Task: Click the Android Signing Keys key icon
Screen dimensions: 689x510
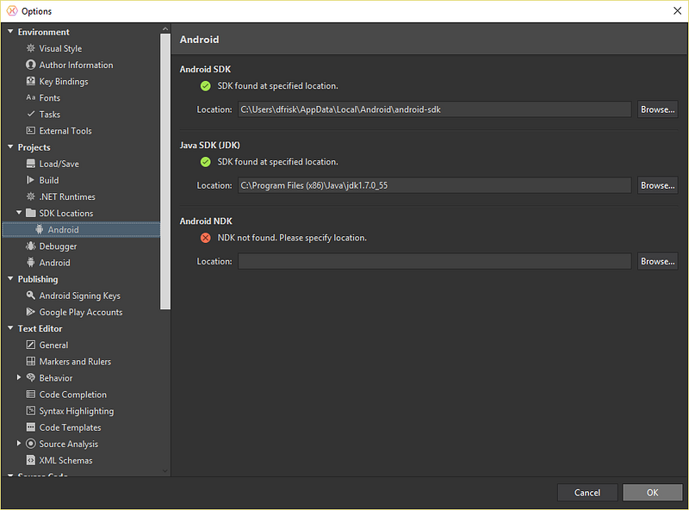Action: (31, 295)
